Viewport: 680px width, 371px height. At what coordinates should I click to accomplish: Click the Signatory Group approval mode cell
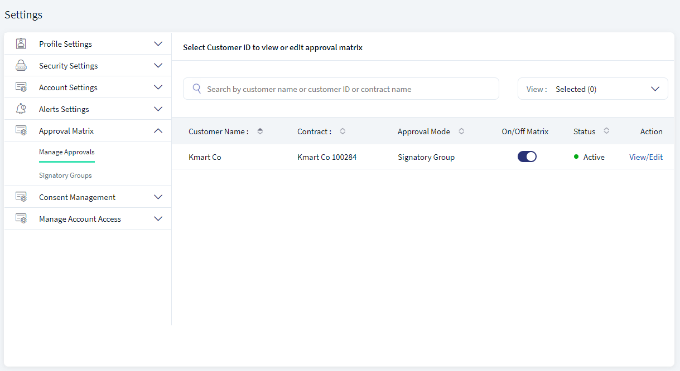coord(426,157)
